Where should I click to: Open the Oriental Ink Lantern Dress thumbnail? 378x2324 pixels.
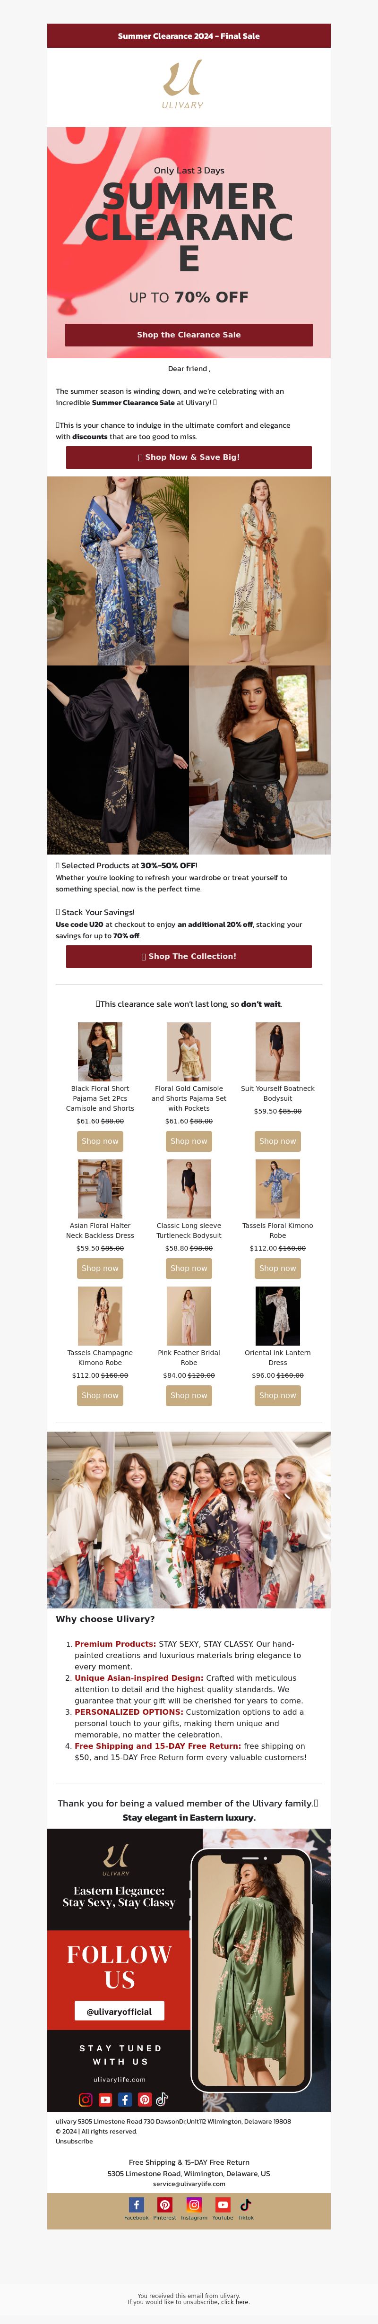[278, 1316]
